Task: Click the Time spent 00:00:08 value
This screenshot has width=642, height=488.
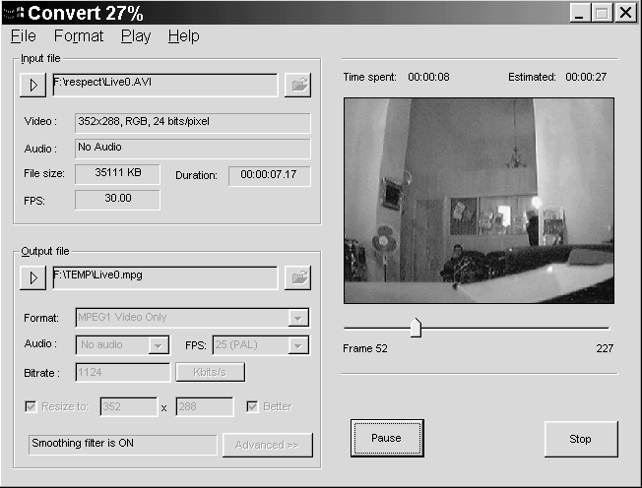Action: pos(428,77)
